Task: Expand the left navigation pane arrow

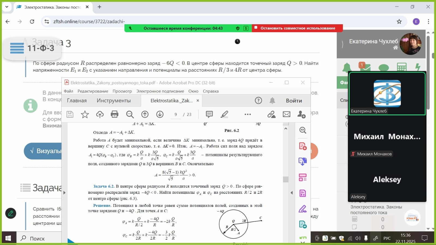Action: [x=64, y=193]
